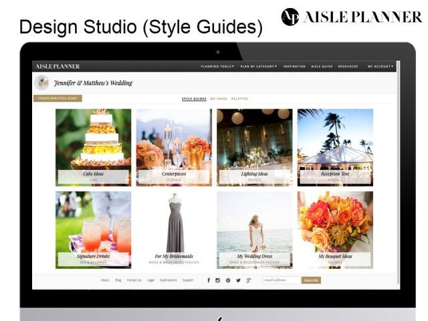The image size is (428, 321).
Task: Open the My Wedding Dress style guide
Action: [x=254, y=230]
